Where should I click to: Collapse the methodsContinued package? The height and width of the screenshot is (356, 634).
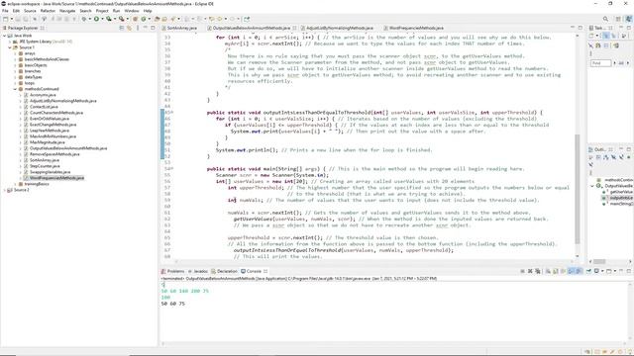click(15, 89)
